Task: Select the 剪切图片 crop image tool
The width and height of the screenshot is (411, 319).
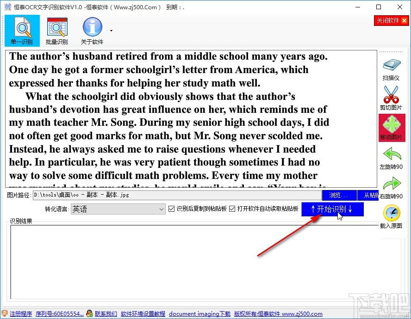Action: [391, 97]
